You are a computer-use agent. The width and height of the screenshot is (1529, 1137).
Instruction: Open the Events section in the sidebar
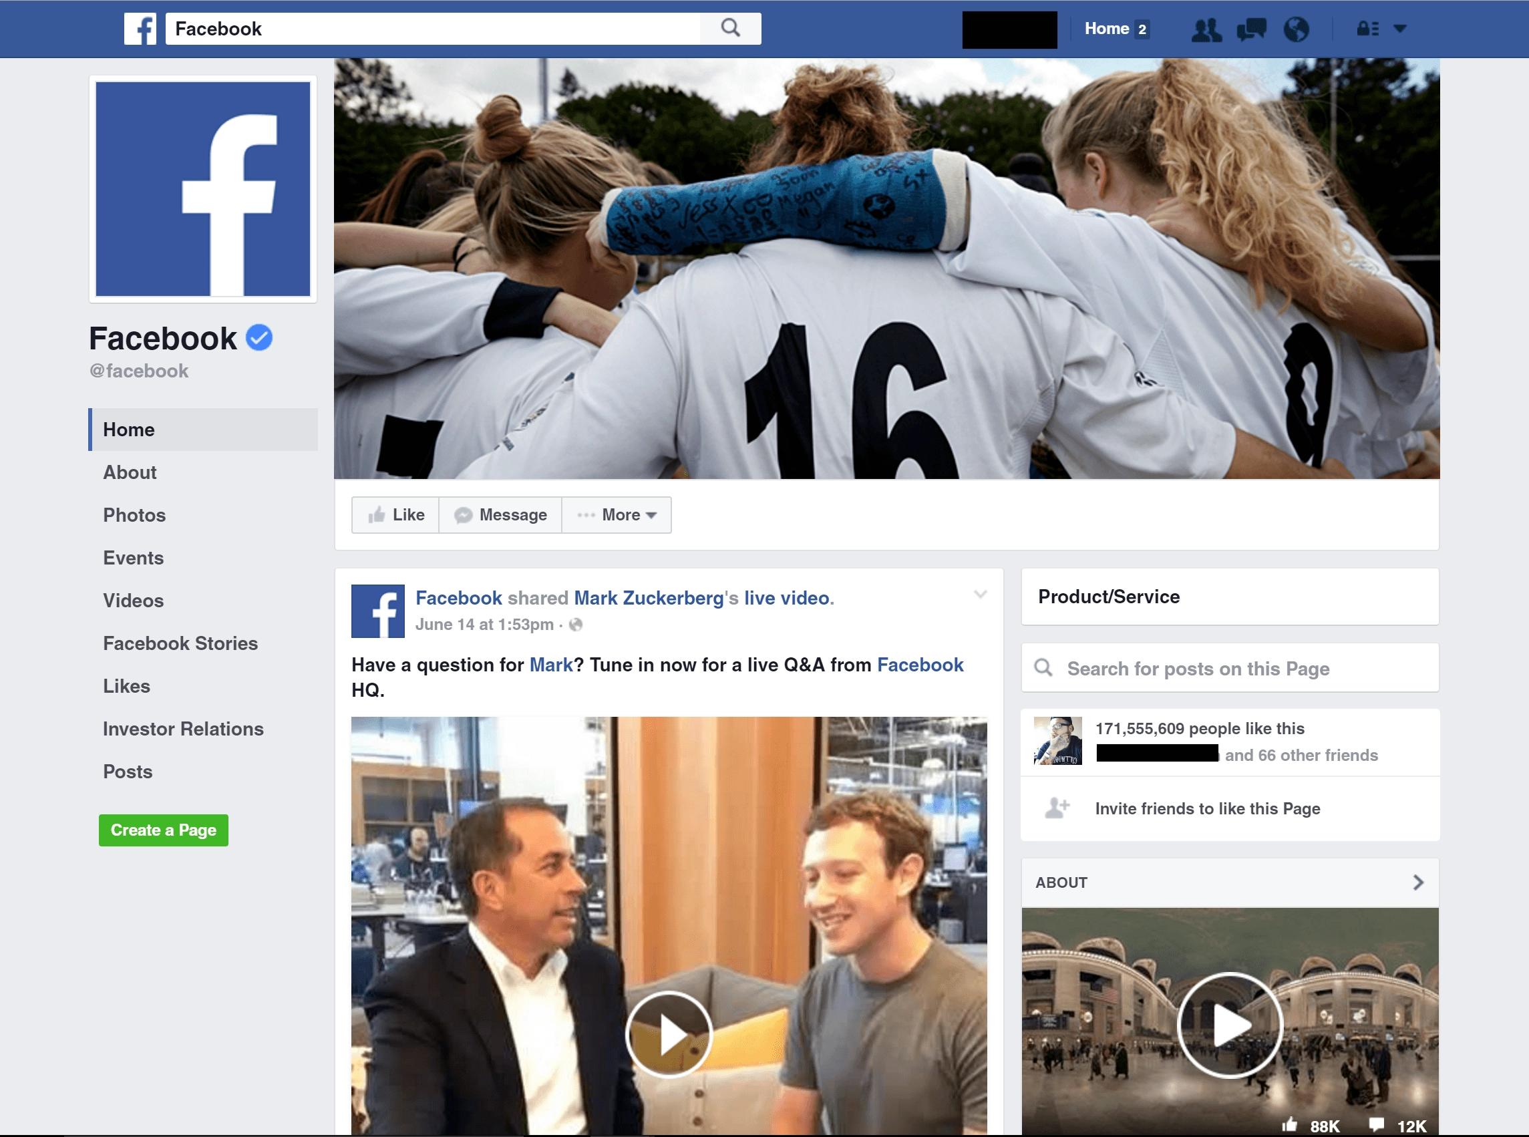pos(134,558)
